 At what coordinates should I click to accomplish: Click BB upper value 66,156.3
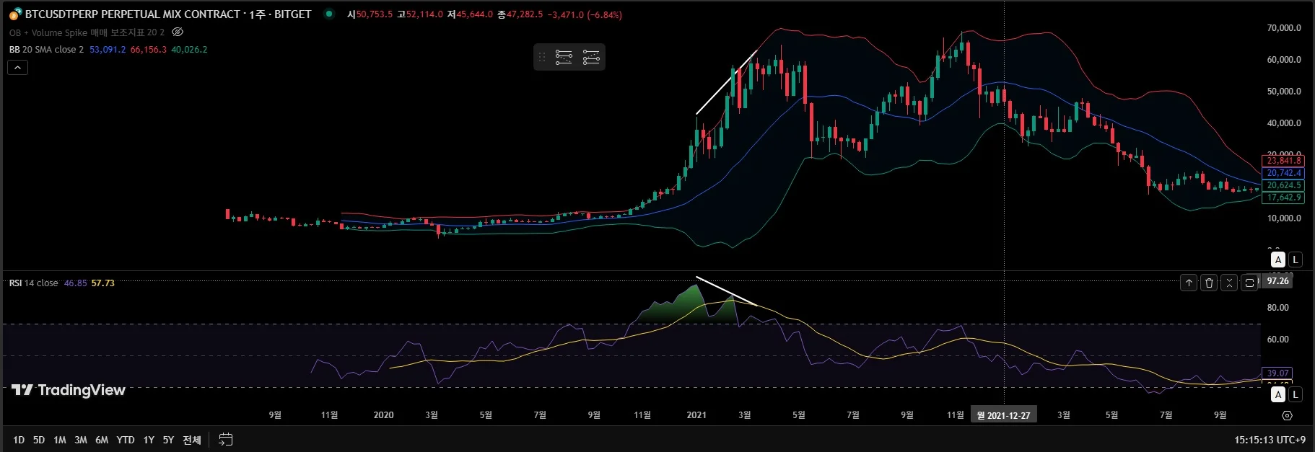[148, 50]
